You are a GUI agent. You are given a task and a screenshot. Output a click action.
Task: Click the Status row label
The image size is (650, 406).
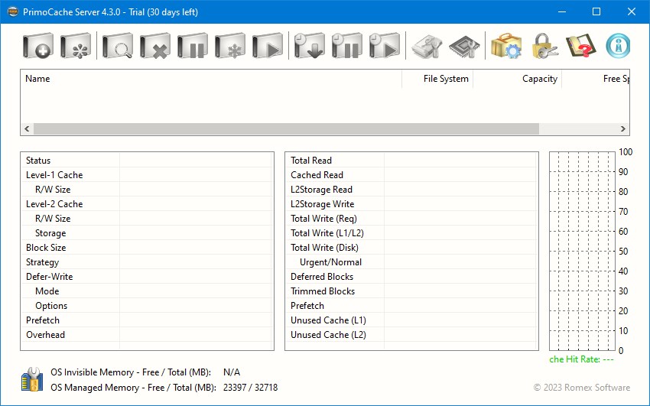tap(38, 161)
